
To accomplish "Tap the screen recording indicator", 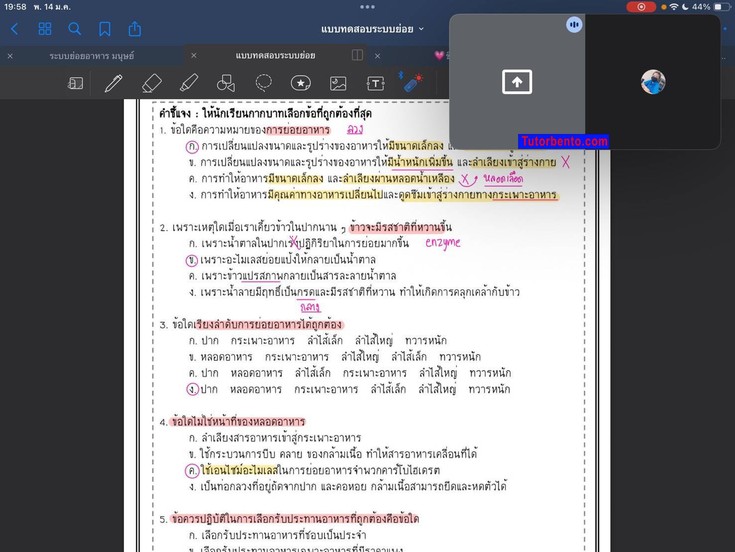I will click(641, 7).
